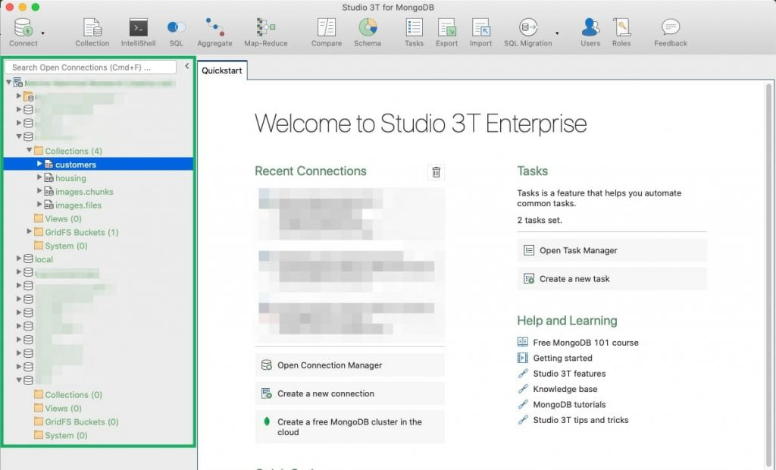The height and width of the screenshot is (470, 776).
Task: Open the Free MongoDB 101 course link
Action: [x=586, y=343]
